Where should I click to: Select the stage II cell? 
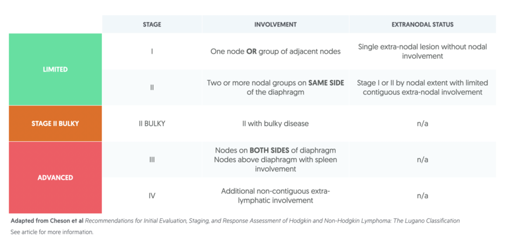[152, 87]
